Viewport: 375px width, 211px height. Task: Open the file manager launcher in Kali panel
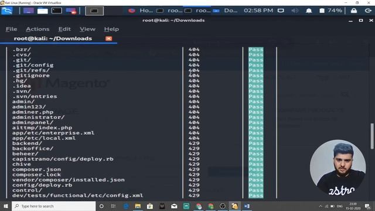click(x=43, y=11)
